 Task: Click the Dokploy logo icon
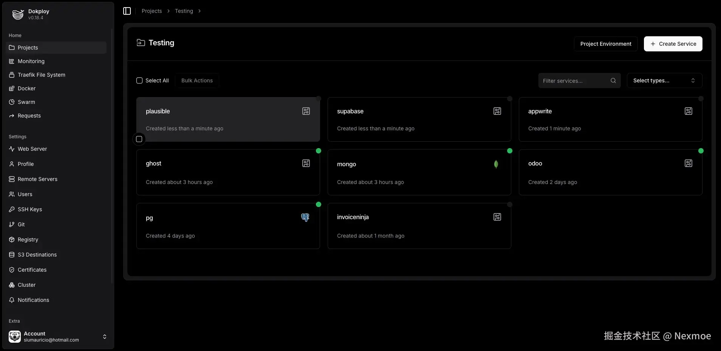point(18,14)
